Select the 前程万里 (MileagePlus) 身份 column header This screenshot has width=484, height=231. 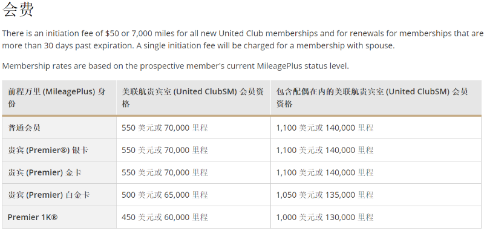[59, 98]
